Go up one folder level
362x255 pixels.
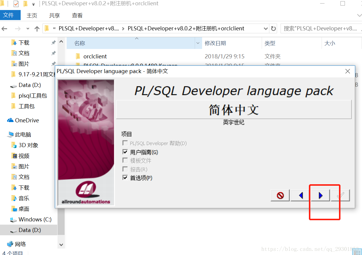point(37,29)
